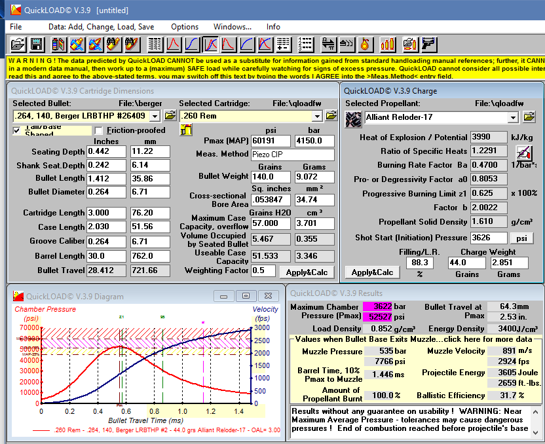Click the results message scrollbar down arrow

coord(535,432)
